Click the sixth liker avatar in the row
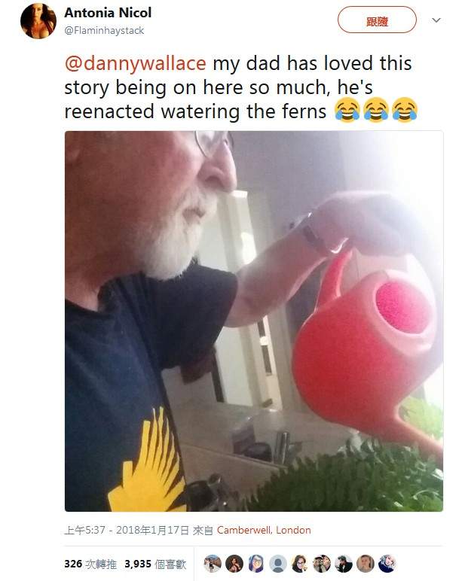 click(322, 564)
